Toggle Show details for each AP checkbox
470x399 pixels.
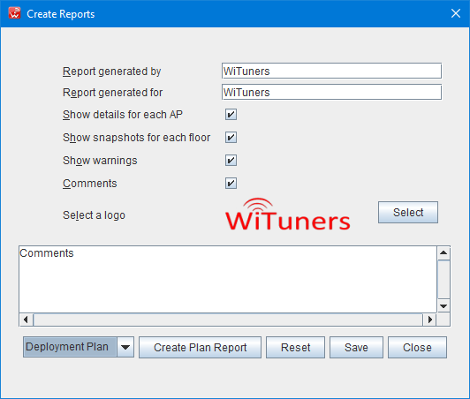pos(231,115)
